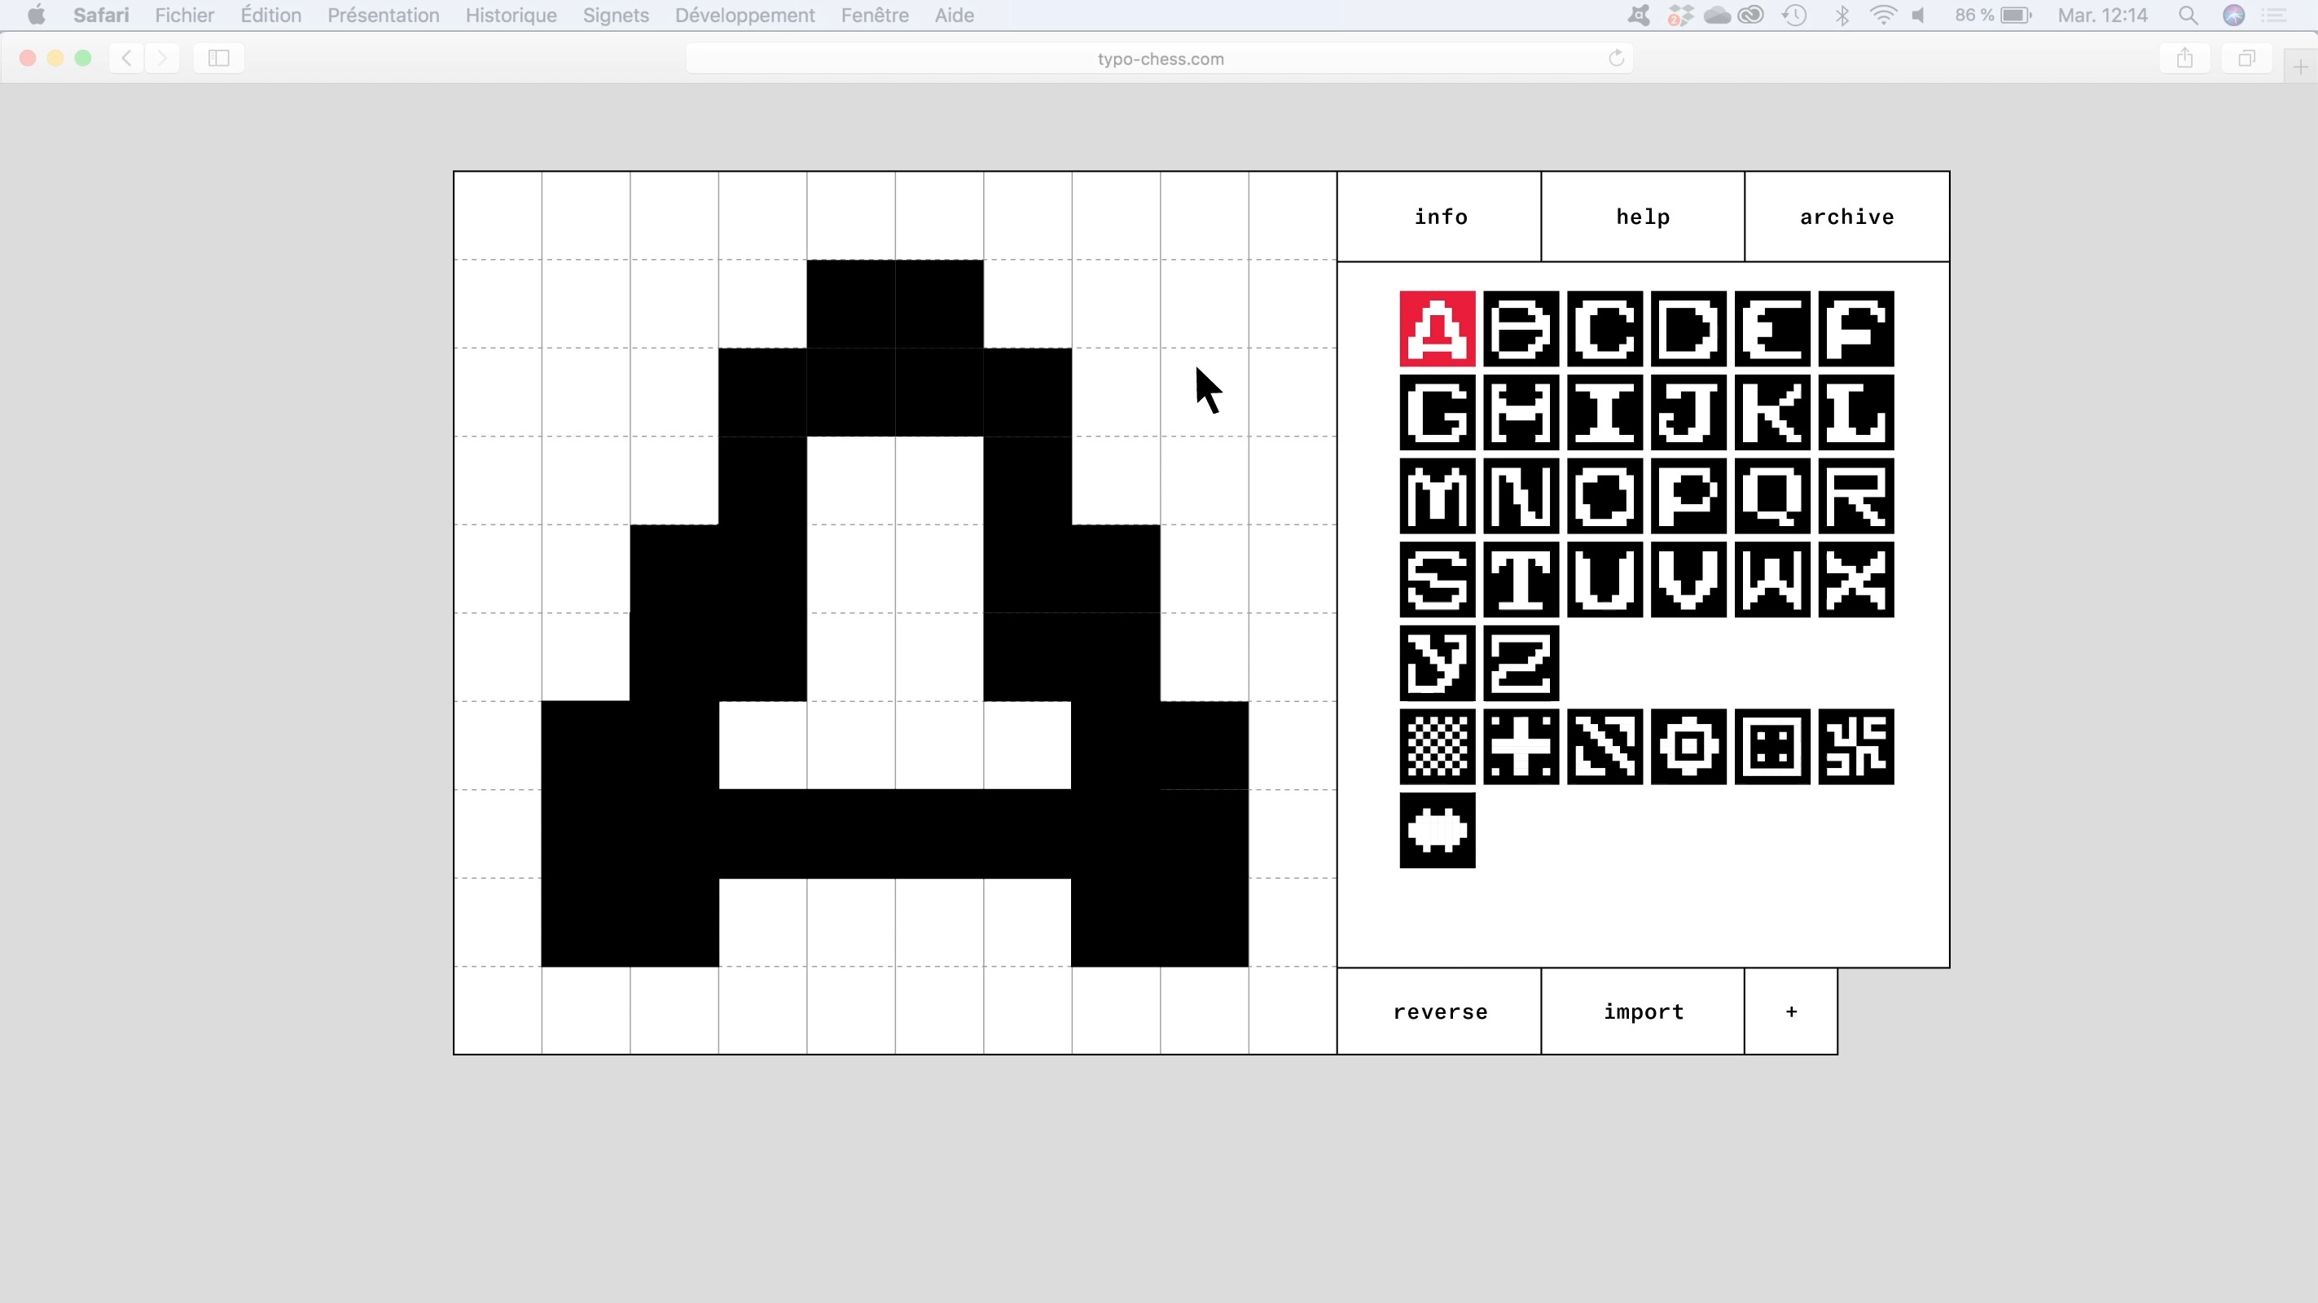Open the Historique menu
Viewport: 2318px width, 1303px height.
tap(510, 15)
